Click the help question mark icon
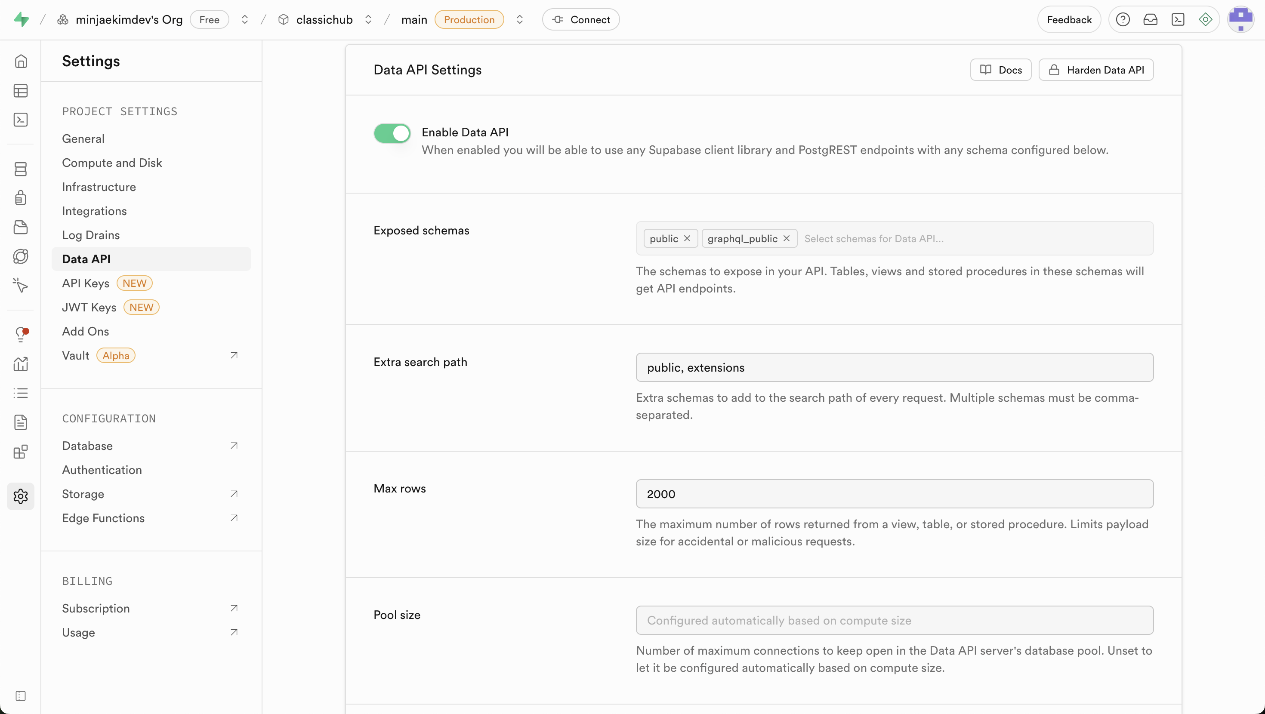Screen dimensions: 1265x714 (x=1123, y=20)
